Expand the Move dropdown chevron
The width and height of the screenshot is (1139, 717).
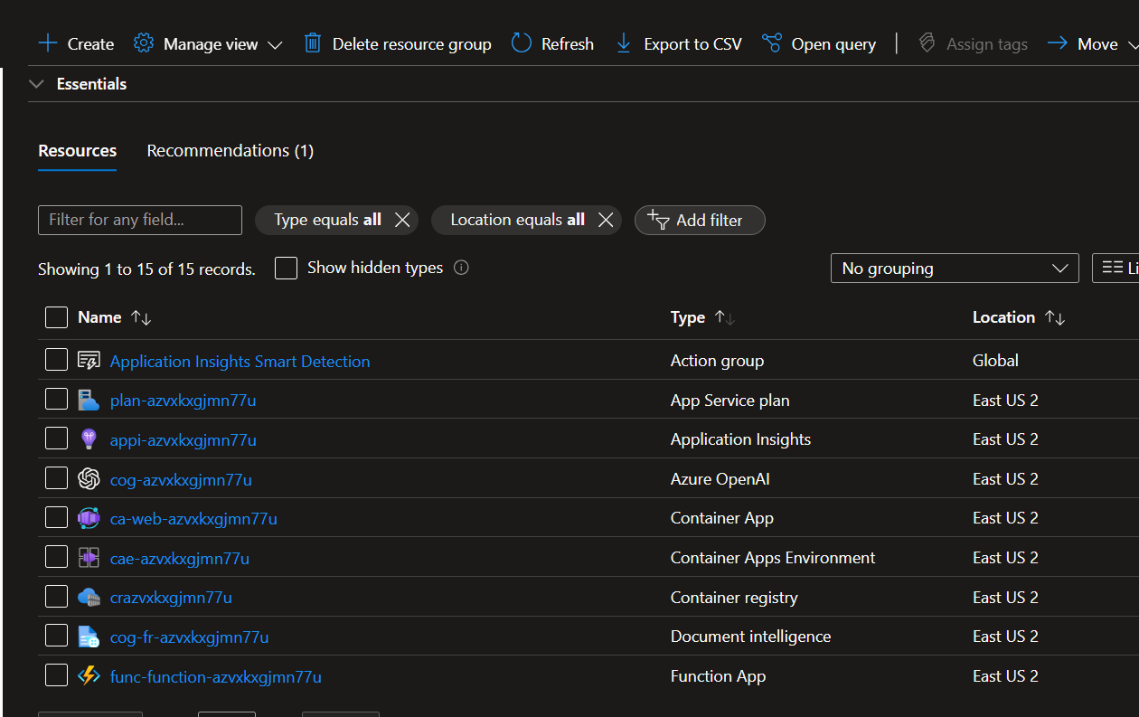click(x=1134, y=44)
